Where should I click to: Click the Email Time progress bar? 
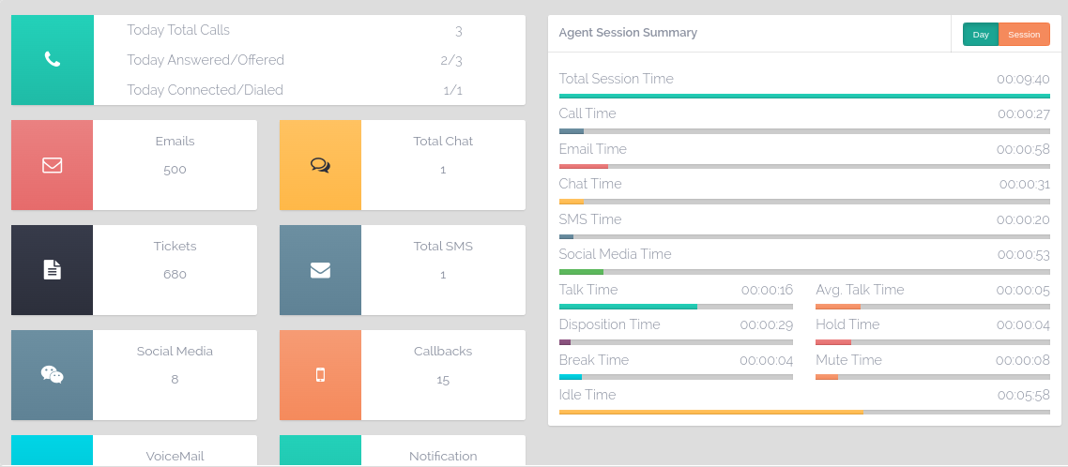(x=804, y=166)
